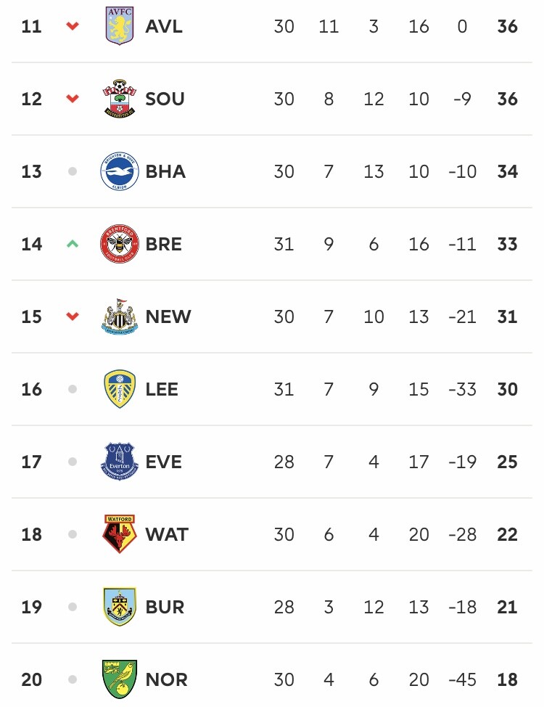Click the green up arrow beside BRE
Screen dimensions: 544x707
73,244
